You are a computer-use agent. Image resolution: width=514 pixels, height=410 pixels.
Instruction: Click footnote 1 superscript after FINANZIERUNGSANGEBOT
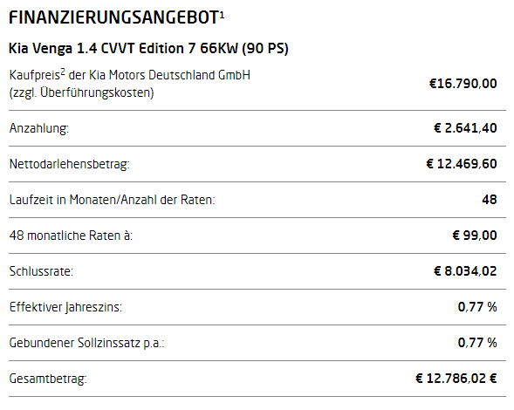click(222, 15)
